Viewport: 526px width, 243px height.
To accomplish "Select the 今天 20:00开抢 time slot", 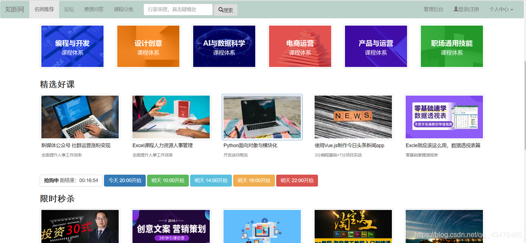I will 125,180.
